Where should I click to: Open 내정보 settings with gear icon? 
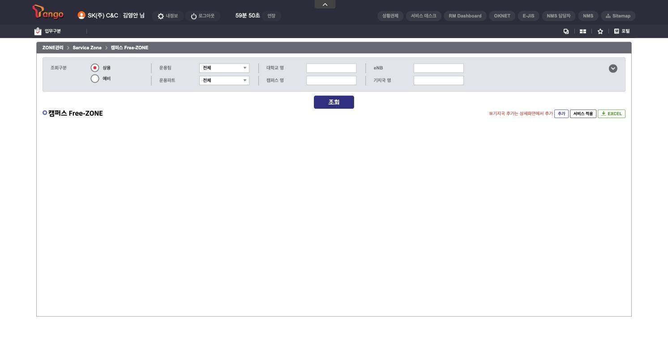(x=167, y=16)
